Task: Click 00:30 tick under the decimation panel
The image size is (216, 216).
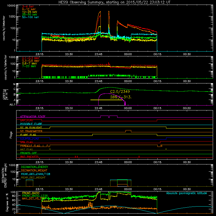Action: tap(187, 189)
